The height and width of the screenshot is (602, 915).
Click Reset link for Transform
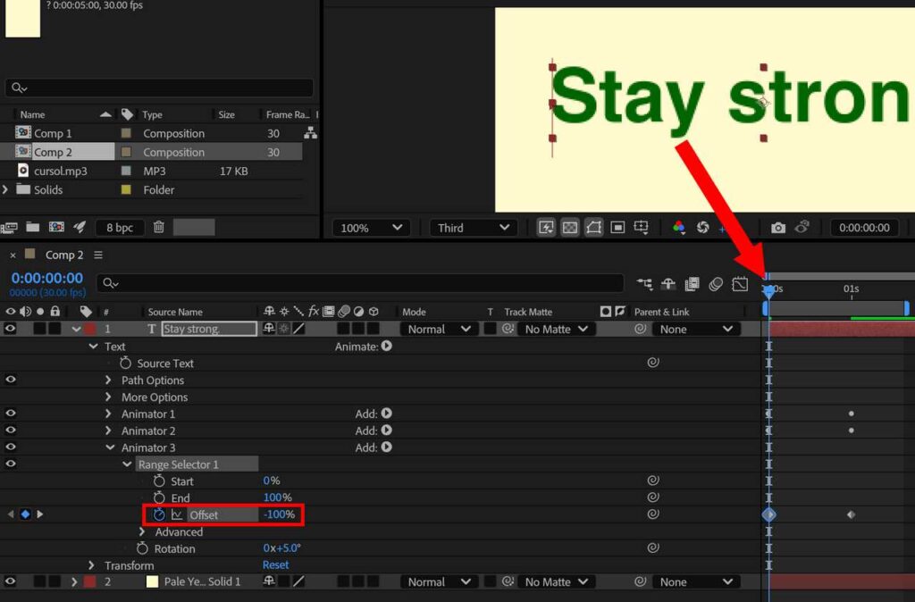[x=275, y=564]
